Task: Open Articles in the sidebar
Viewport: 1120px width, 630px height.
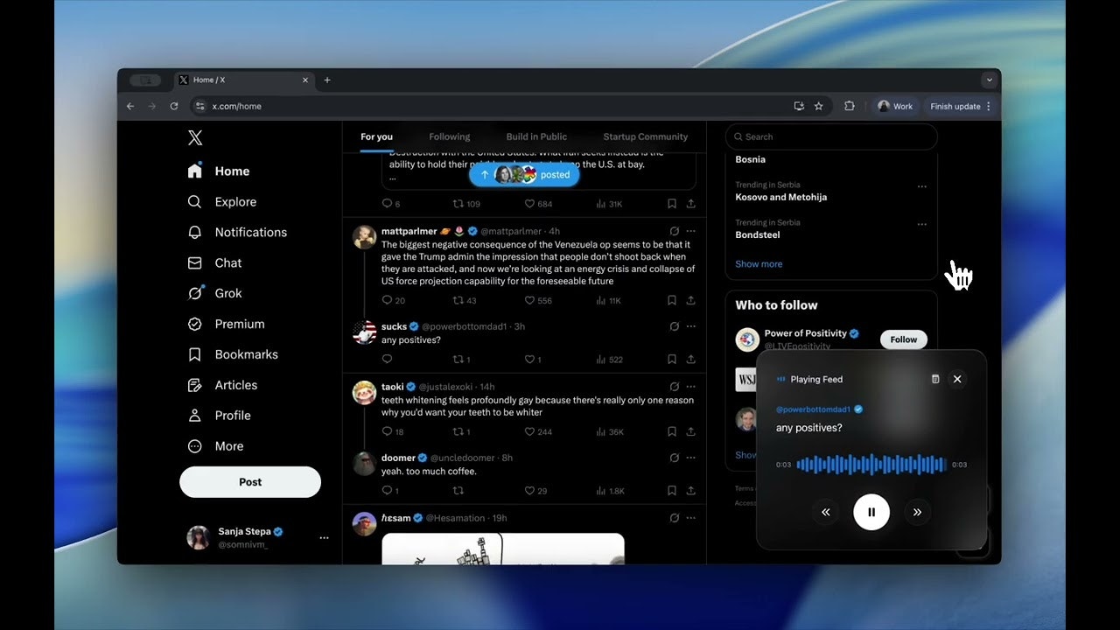Action: [222, 386]
